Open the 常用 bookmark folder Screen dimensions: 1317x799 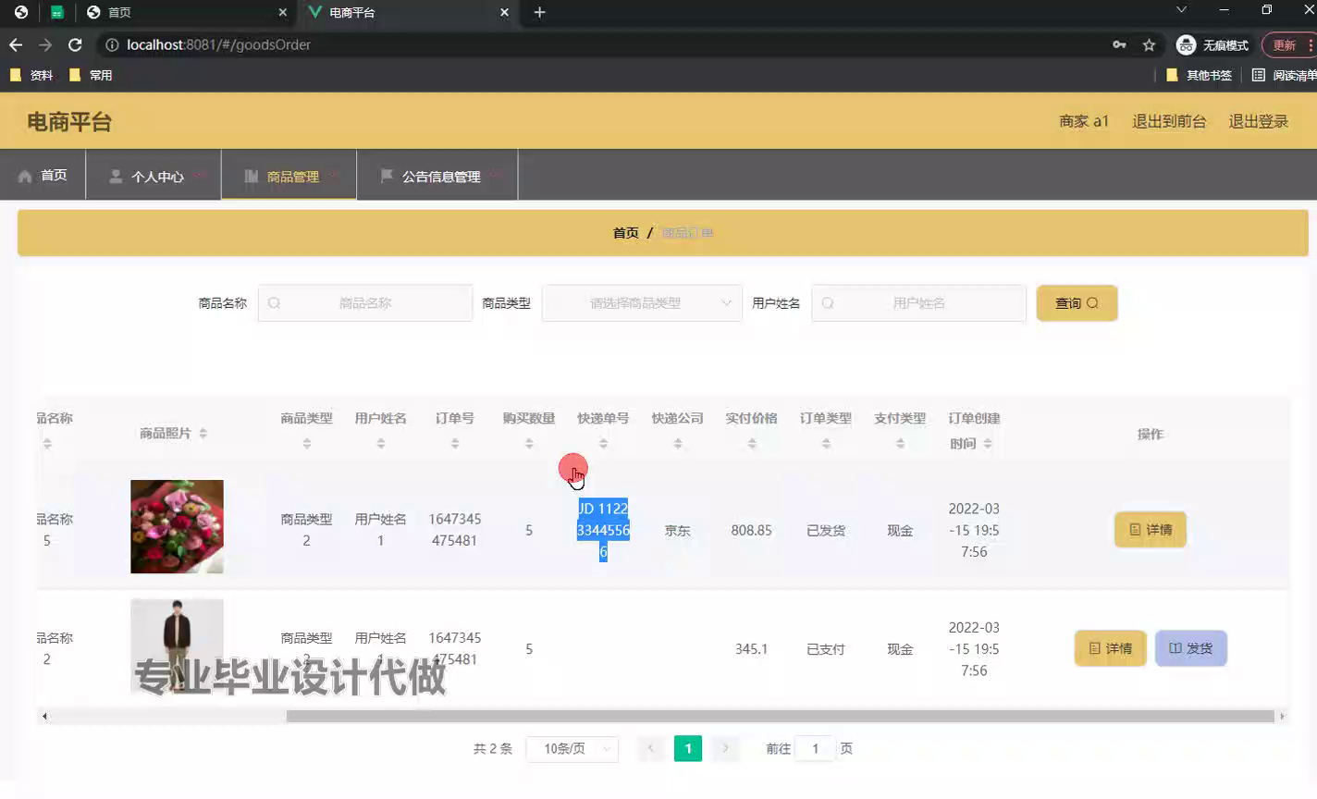coord(91,75)
